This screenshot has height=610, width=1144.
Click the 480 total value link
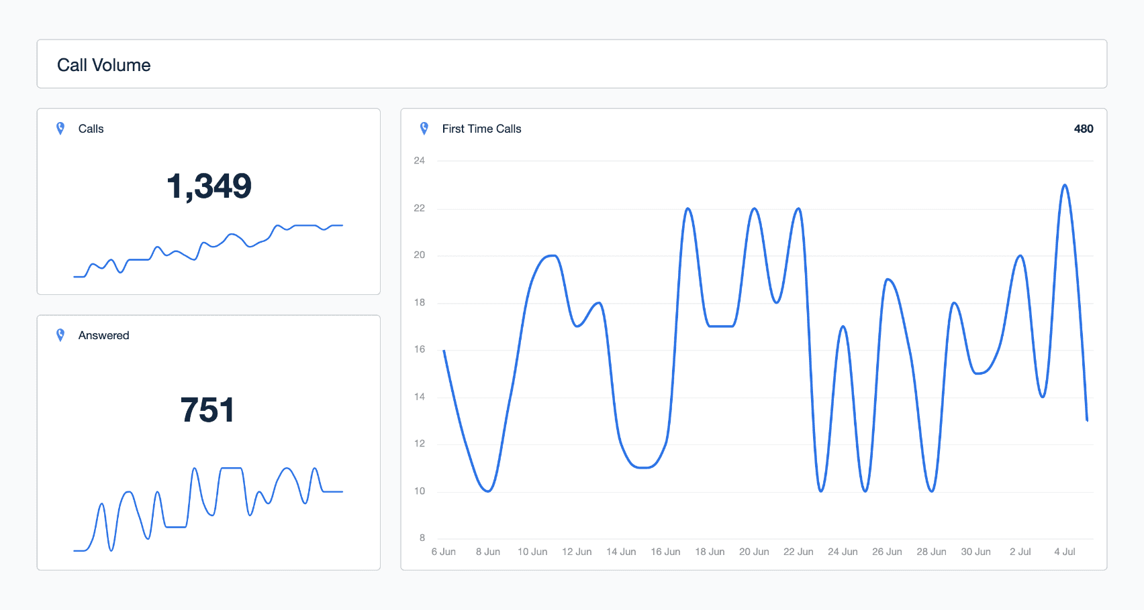click(1084, 128)
